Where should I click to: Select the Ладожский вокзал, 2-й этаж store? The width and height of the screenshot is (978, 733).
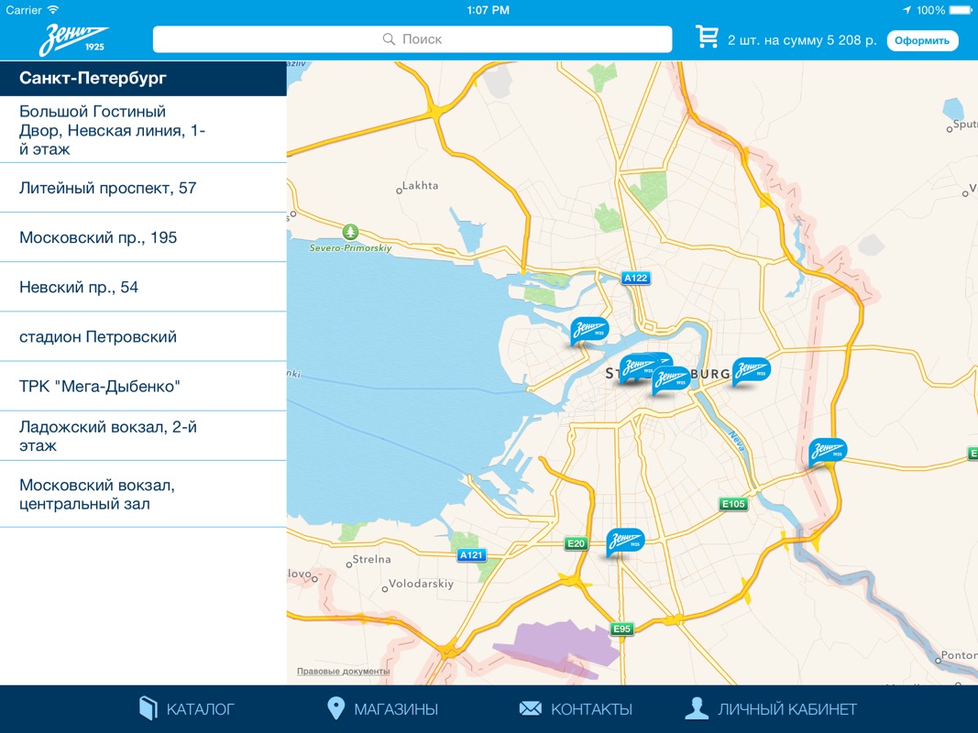[144, 436]
